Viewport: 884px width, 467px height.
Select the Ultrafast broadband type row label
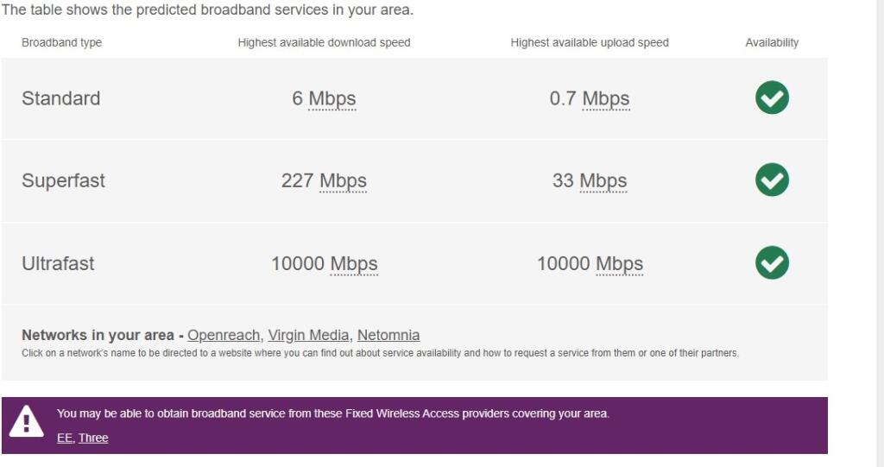pyautogui.click(x=59, y=264)
